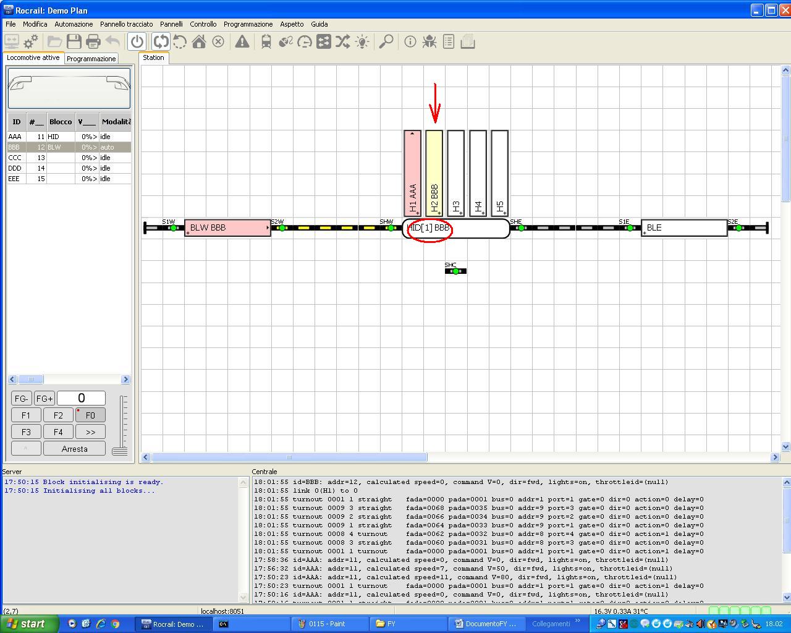Viewport: 791px width, 633px height.
Task: Select locomotive BBB row
Action: [69, 147]
